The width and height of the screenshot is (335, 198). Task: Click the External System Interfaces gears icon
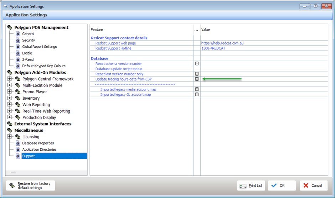pyautogui.click(x=10, y=124)
